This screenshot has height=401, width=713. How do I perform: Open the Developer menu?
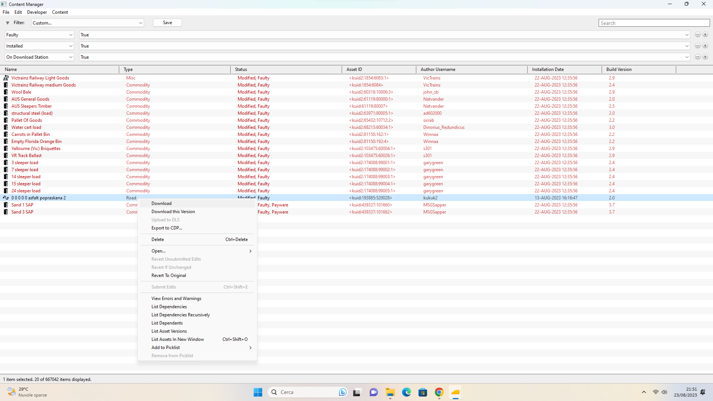click(x=37, y=12)
